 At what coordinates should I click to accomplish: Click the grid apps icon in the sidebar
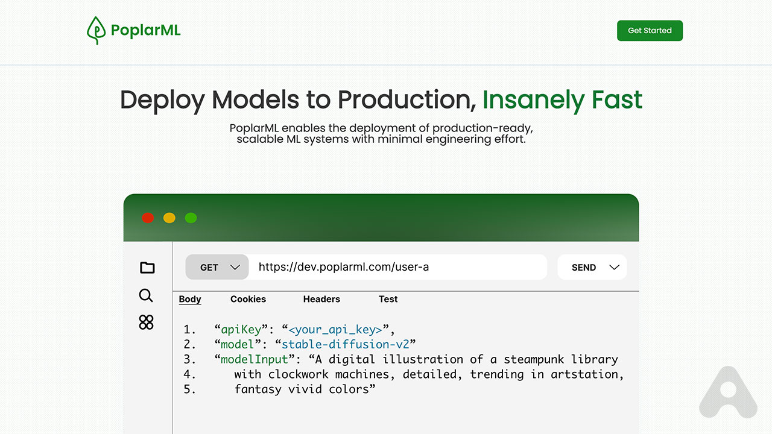(146, 322)
